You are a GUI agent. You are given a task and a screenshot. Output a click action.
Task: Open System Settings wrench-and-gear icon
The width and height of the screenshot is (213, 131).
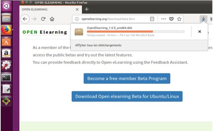coord(6,65)
